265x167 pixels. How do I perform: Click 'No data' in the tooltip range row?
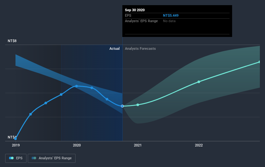pos(169,21)
